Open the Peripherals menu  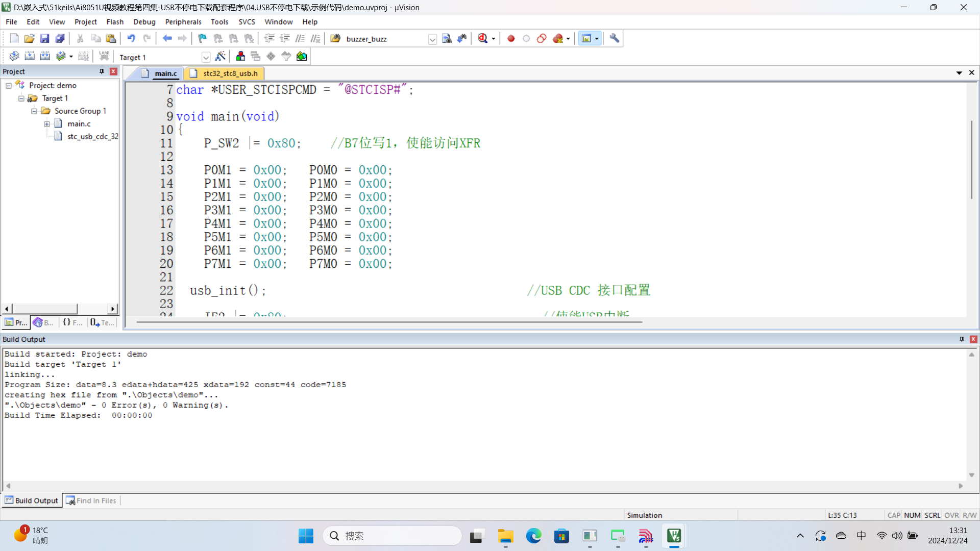(x=183, y=22)
